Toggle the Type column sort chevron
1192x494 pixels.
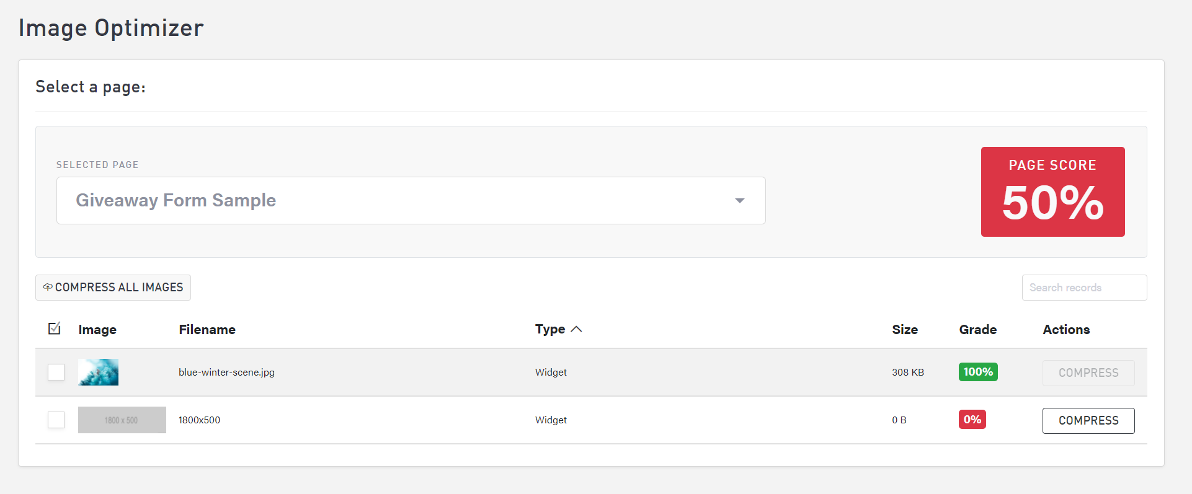(576, 329)
